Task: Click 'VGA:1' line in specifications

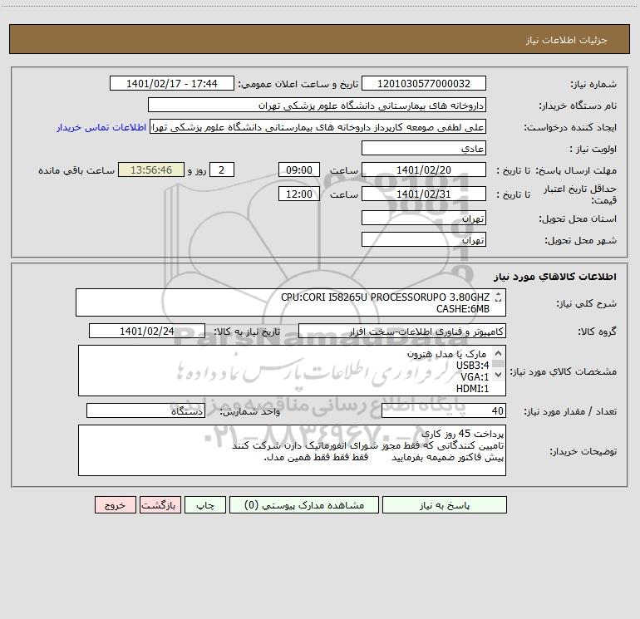Action: point(475,377)
